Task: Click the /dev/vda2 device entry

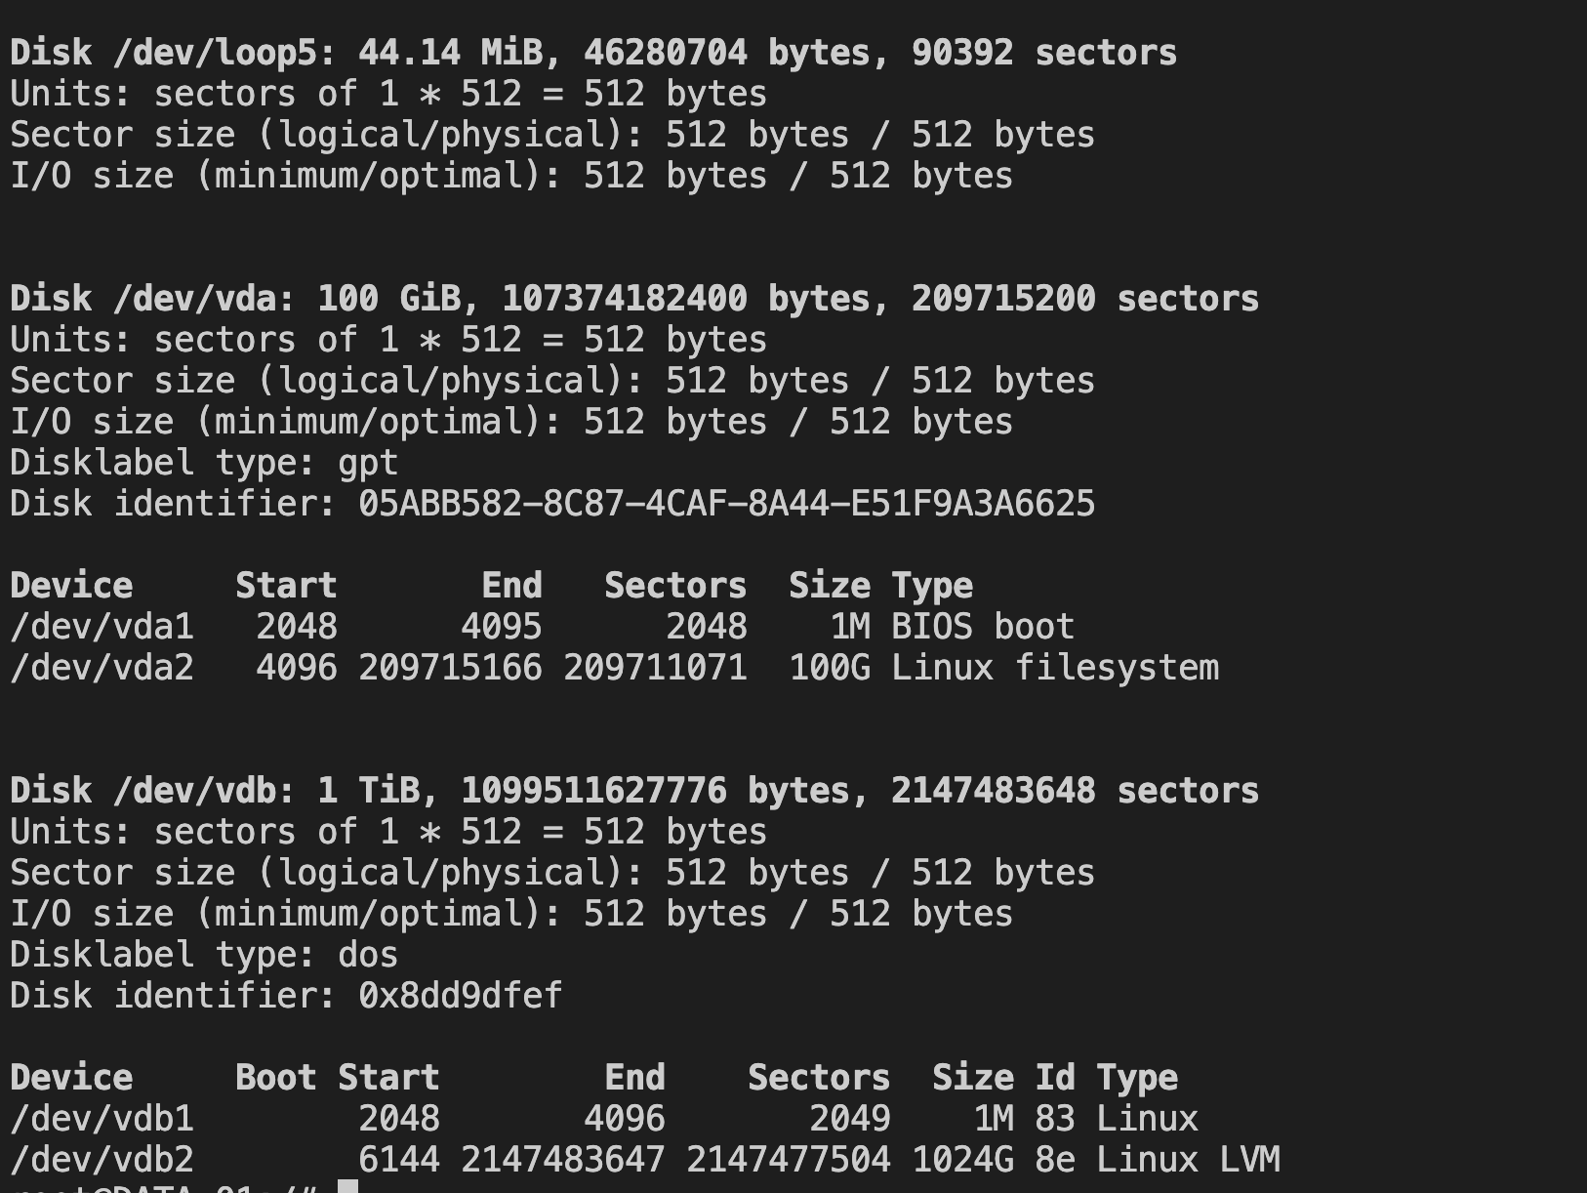Action: pyautogui.click(x=102, y=668)
